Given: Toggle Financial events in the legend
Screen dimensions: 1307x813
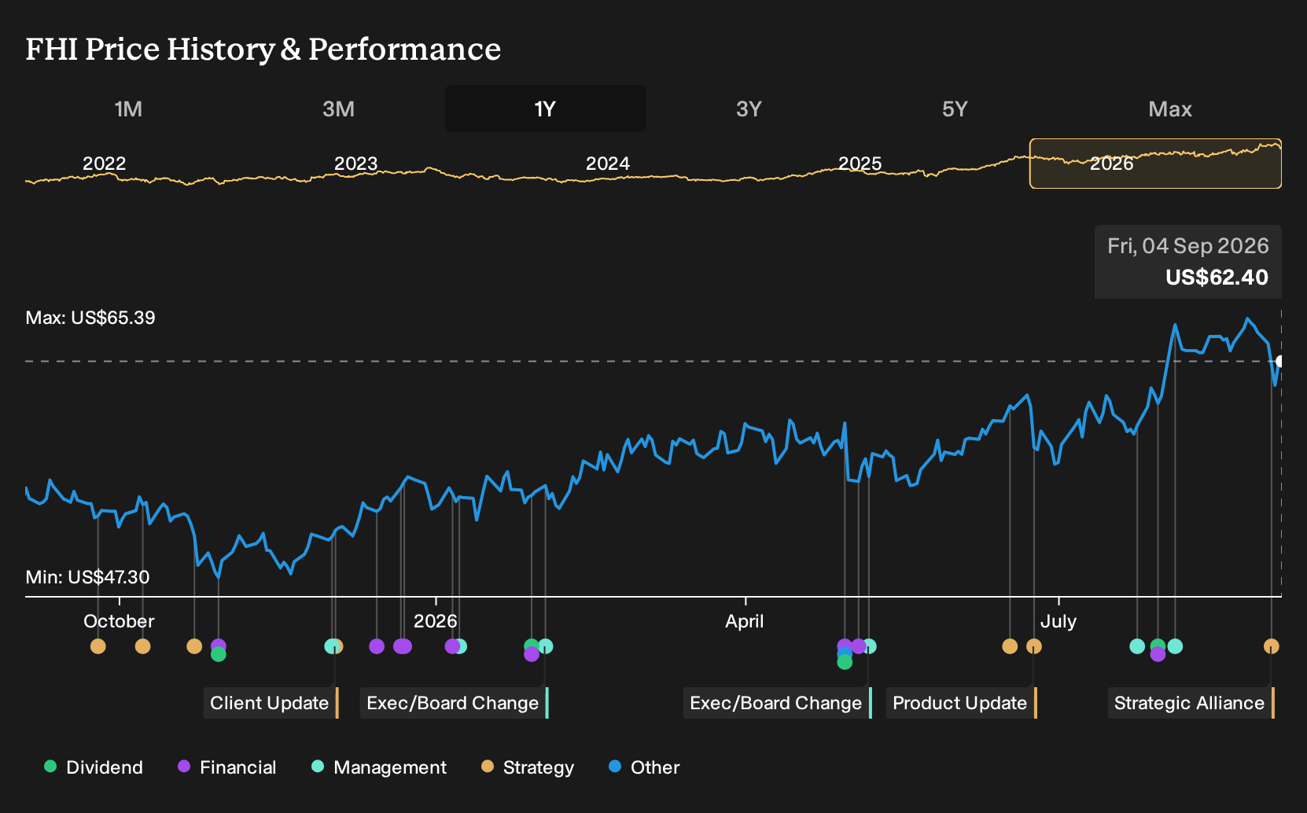Looking at the screenshot, I should [x=227, y=767].
